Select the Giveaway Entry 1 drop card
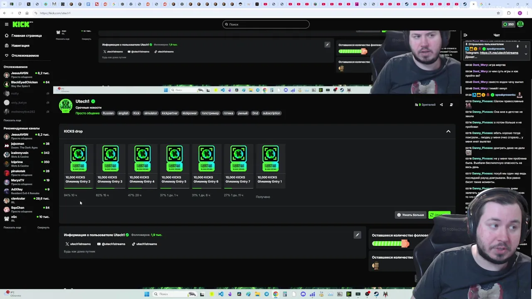This screenshot has width=532, height=299. [270, 165]
